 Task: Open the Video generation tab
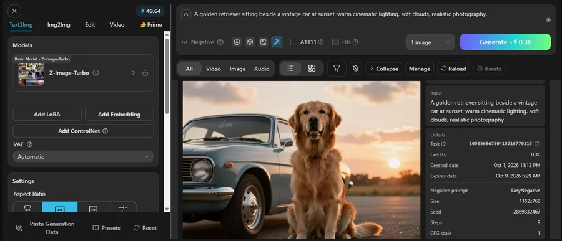point(117,25)
